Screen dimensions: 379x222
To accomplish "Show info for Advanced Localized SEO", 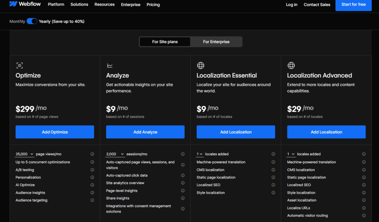I will coord(364,185).
